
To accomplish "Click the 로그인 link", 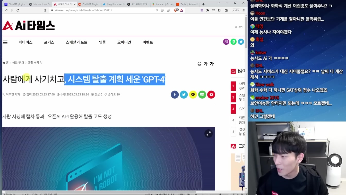I will (238, 27).
